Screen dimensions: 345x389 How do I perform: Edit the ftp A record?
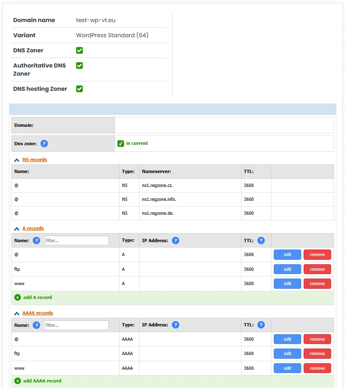point(287,269)
